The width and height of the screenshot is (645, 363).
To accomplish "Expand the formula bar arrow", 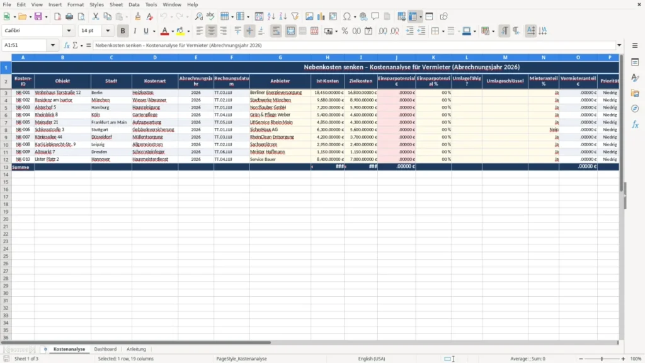I will 619,45.
